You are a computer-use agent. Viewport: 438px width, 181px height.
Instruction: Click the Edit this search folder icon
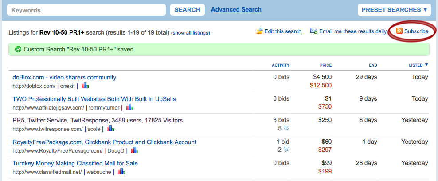coord(259,31)
